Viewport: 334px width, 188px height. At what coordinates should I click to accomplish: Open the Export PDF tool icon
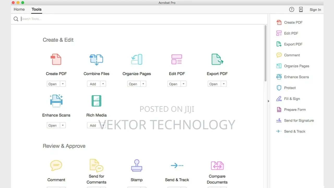click(x=217, y=59)
